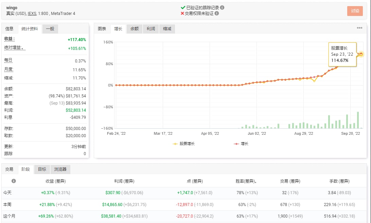The height and width of the screenshot is (223, 371).
Task: Click the +117.40% gain value
Action: click(x=77, y=40)
